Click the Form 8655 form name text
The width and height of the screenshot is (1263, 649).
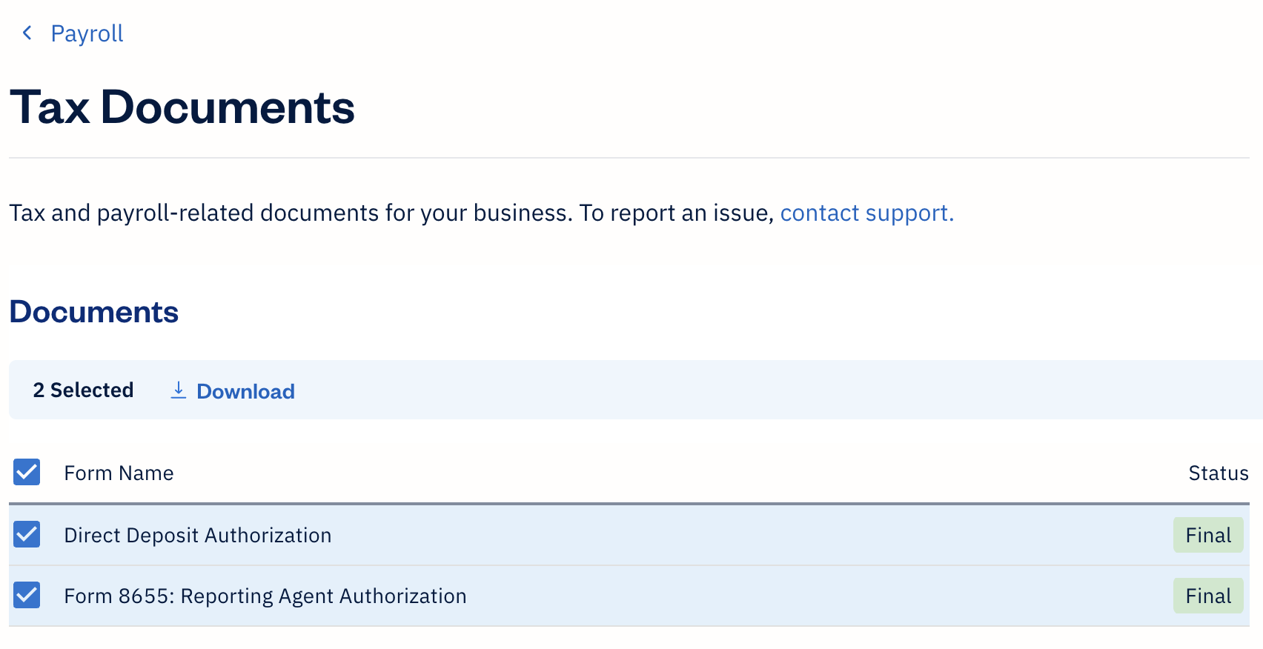[x=265, y=595]
